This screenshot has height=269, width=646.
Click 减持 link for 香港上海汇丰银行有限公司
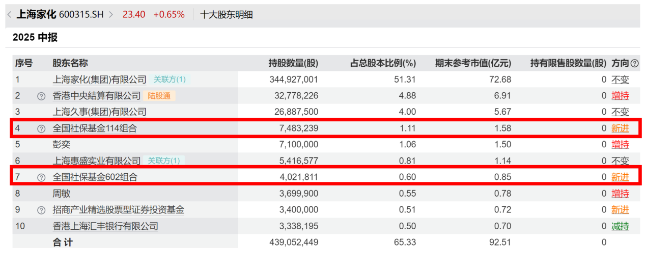click(620, 226)
